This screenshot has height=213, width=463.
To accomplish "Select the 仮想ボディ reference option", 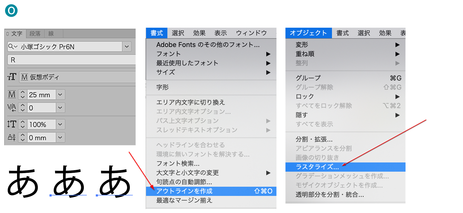I will [77, 77].
